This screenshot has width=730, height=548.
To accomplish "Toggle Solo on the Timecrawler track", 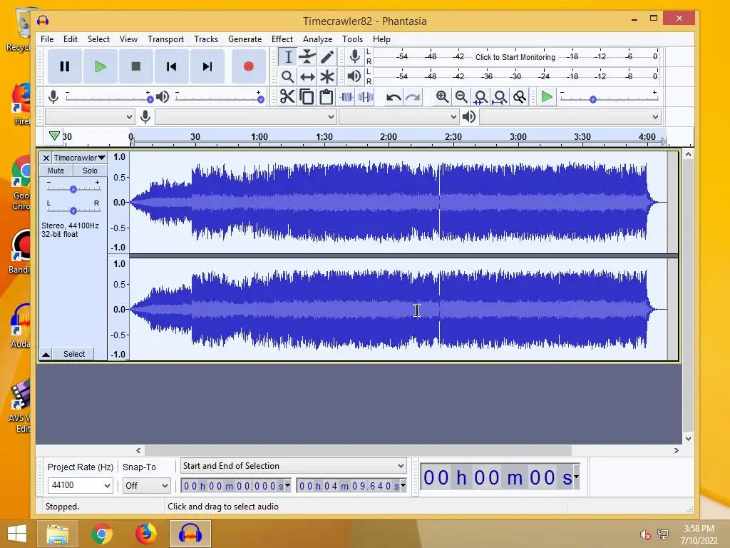I will 90,171.
